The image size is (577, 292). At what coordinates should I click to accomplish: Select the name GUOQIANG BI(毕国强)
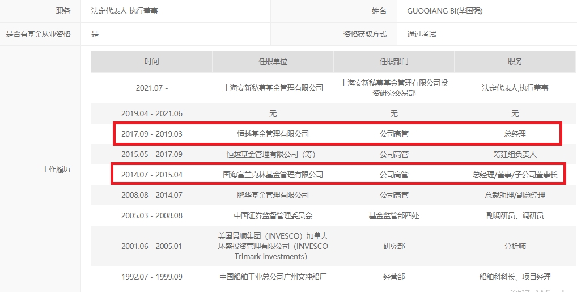(444, 11)
